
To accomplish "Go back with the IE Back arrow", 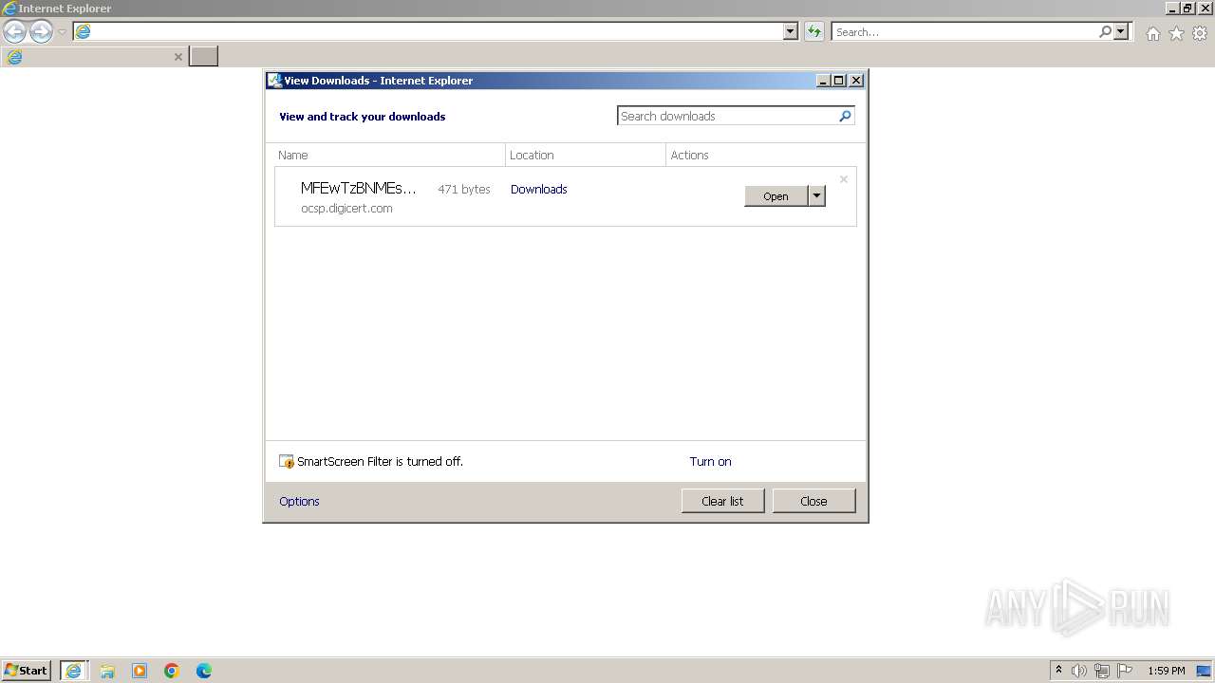I will coord(14,32).
